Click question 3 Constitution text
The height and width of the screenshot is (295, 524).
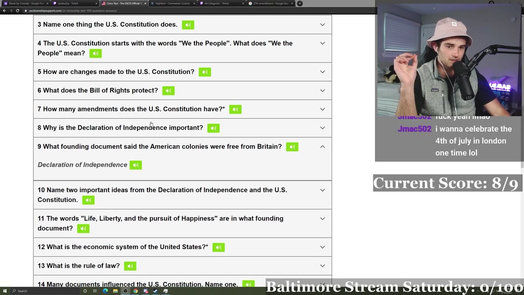click(x=108, y=25)
